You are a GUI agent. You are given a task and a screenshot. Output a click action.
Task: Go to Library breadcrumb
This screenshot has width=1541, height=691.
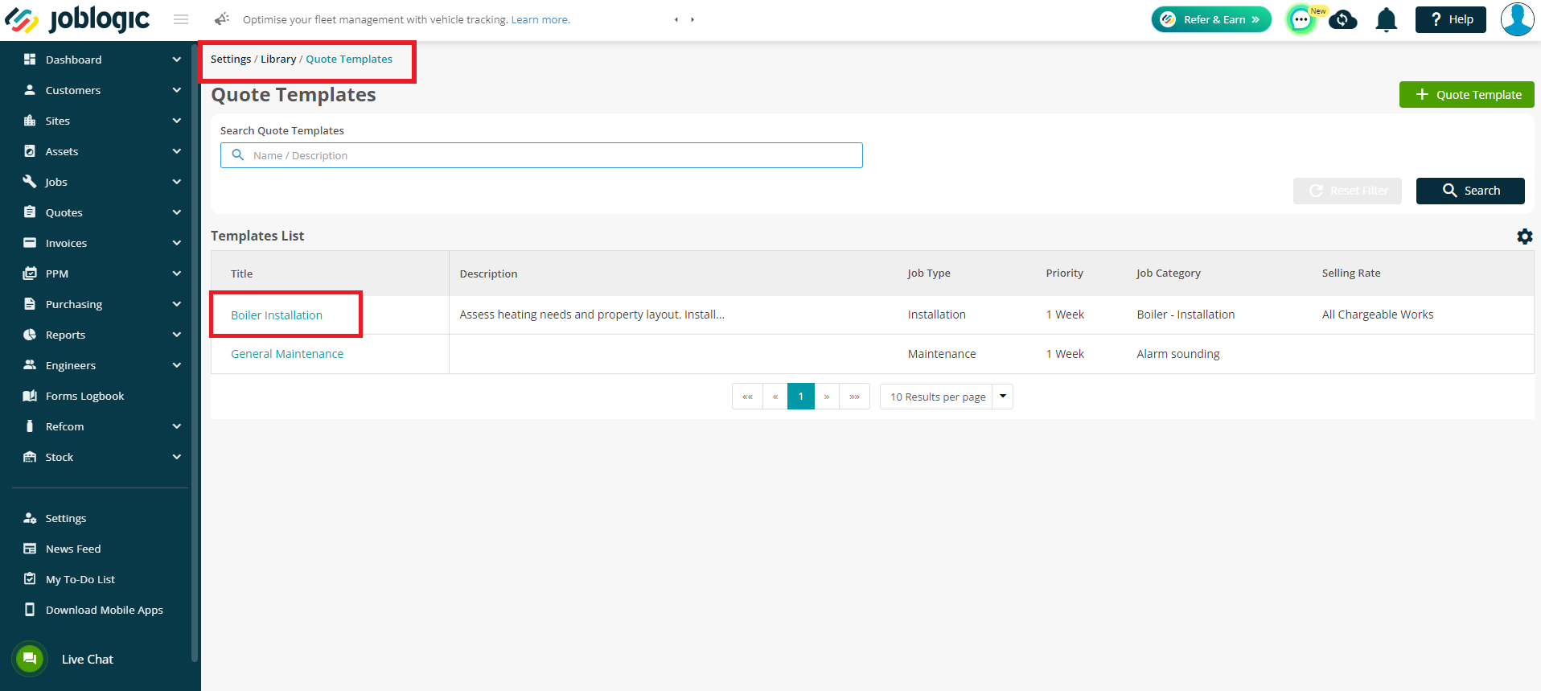pyautogui.click(x=278, y=59)
